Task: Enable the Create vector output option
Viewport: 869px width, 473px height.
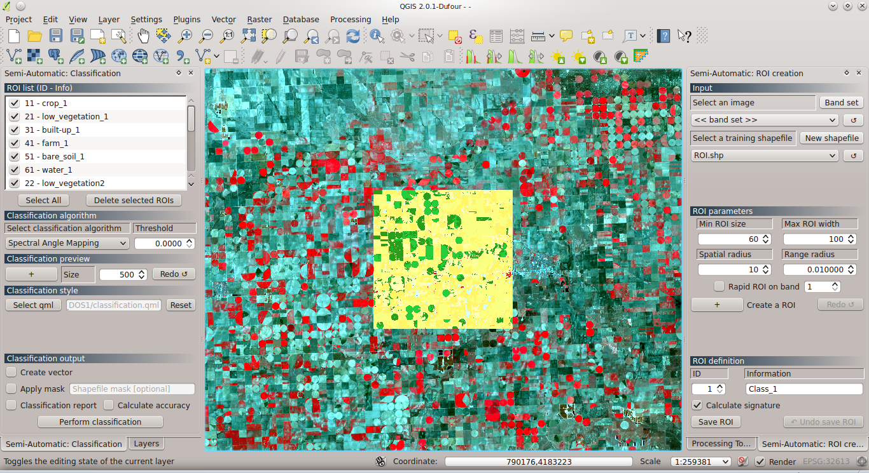Action: (11, 372)
